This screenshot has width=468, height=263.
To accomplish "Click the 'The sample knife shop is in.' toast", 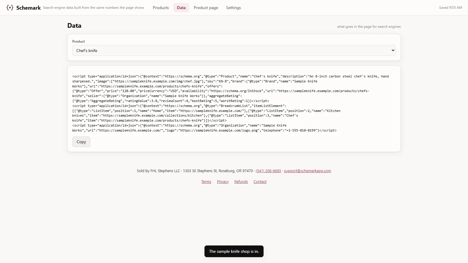I will (234, 251).
